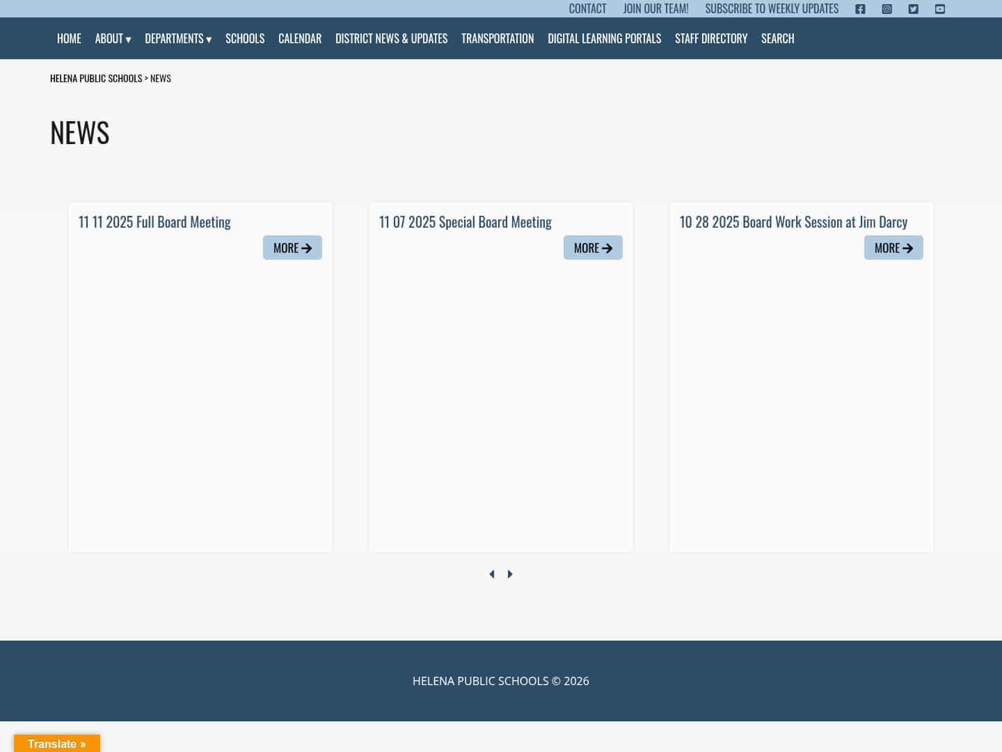1002x752 pixels.
Task: Switch to the CALENDAR menu item
Action: click(300, 38)
